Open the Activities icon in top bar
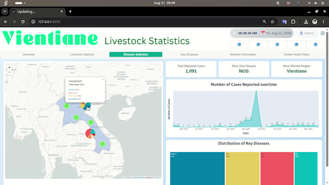Image resolution: width=329 pixels, height=185 pixels. point(6,3)
